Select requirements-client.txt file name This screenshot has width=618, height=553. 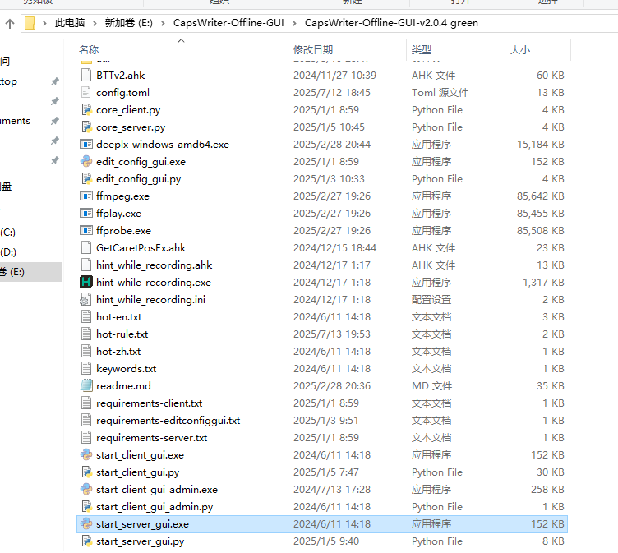pos(149,403)
